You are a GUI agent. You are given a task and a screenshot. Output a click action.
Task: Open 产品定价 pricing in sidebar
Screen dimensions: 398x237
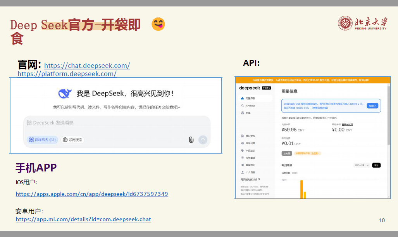click(x=248, y=151)
